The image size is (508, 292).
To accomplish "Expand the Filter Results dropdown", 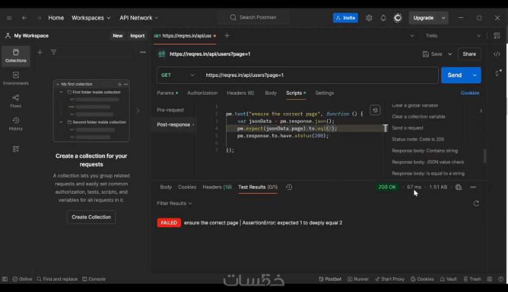I will pos(175,203).
